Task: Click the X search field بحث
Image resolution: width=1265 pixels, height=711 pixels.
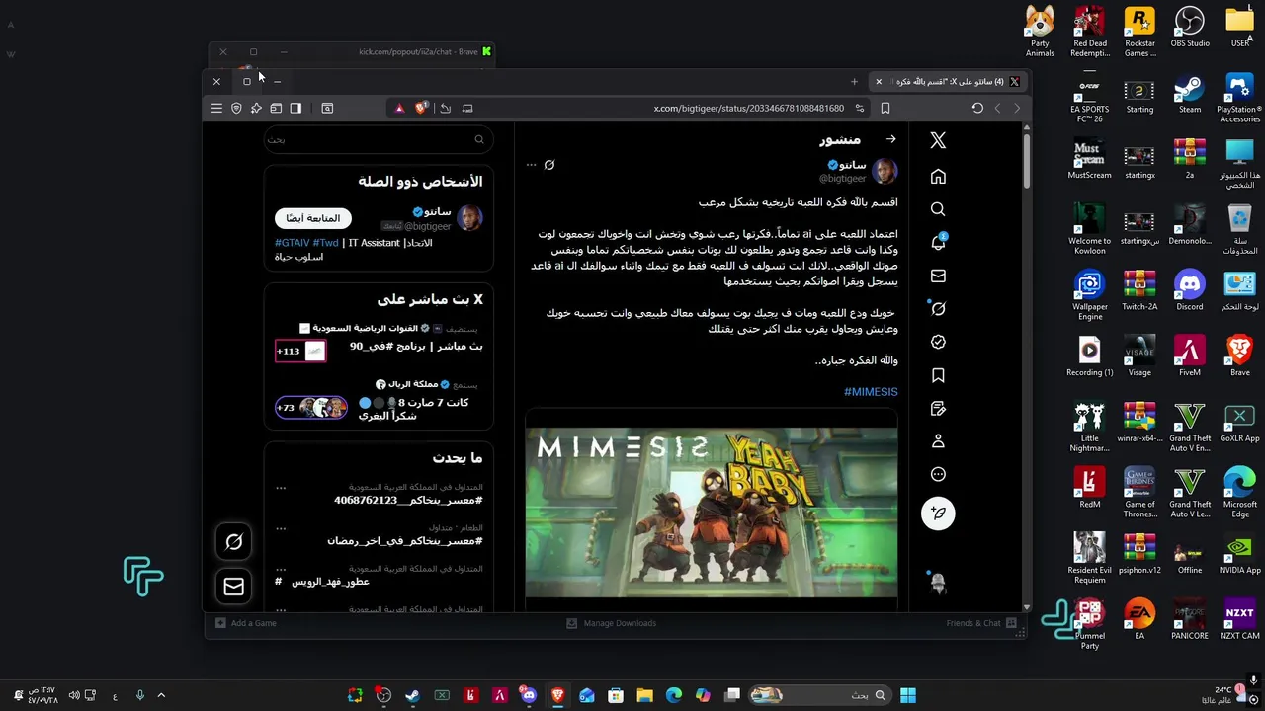Action: coord(379,139)
